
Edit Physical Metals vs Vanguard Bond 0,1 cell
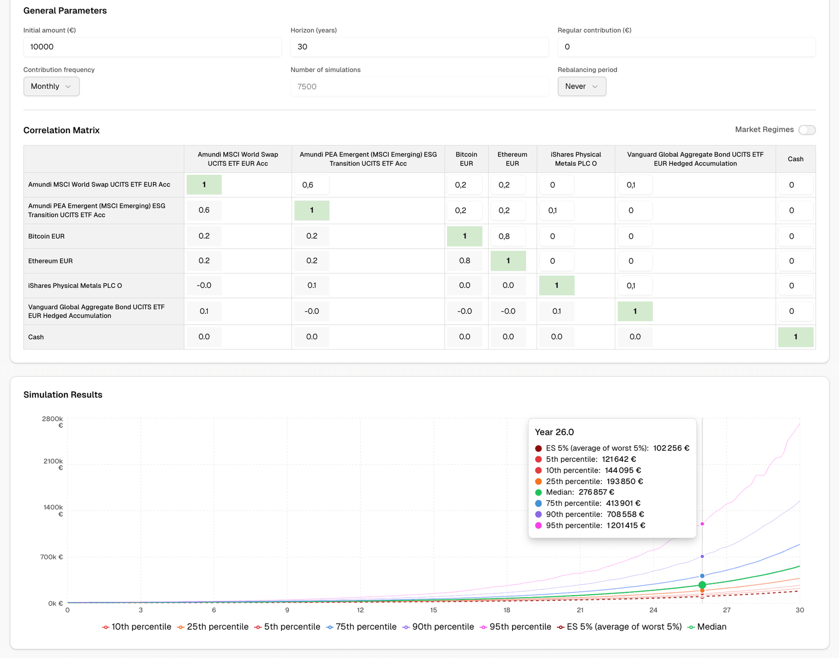(634, 286)
